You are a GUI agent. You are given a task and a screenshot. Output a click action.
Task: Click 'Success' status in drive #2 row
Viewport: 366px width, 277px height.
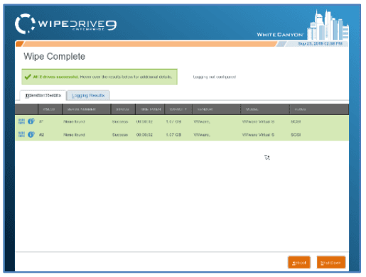[120, 135]
